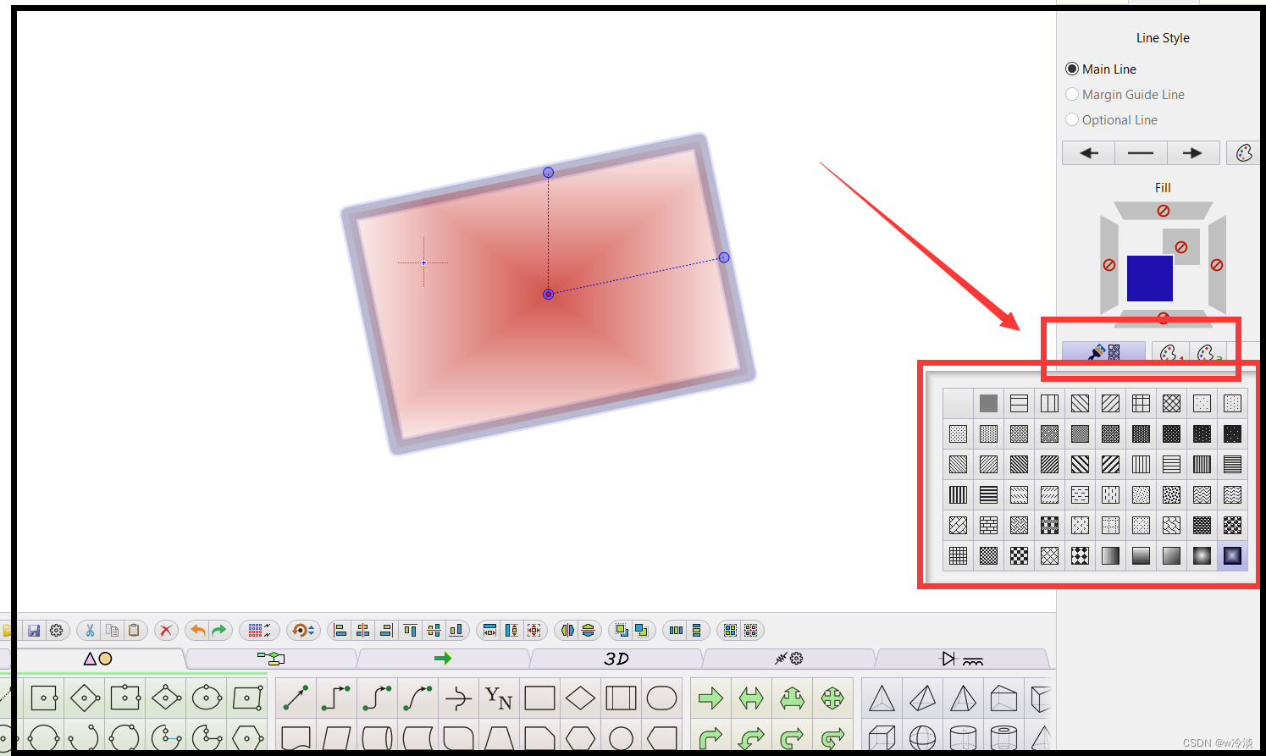1266x756 pixels.
Task: Open the spark-and-gear symbols tab
Action: click(x=788, y=659)
